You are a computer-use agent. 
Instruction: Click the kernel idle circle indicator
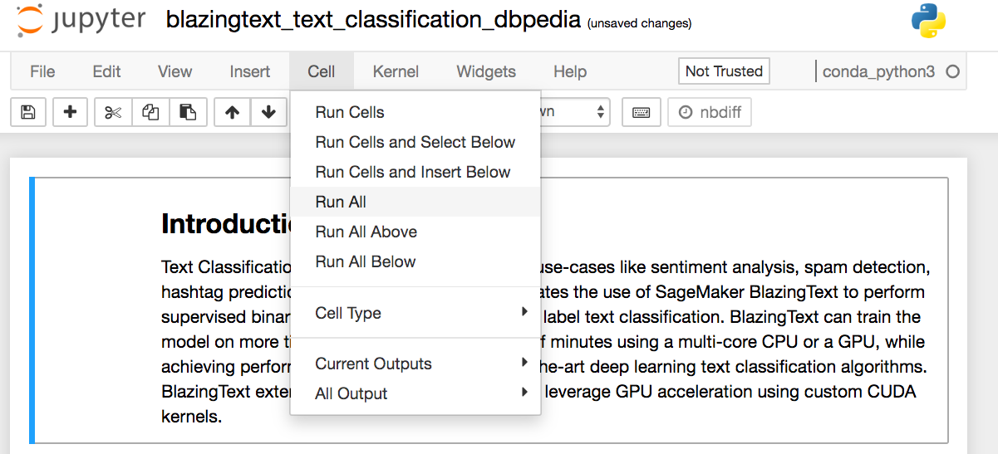click(x=953, y=71)
